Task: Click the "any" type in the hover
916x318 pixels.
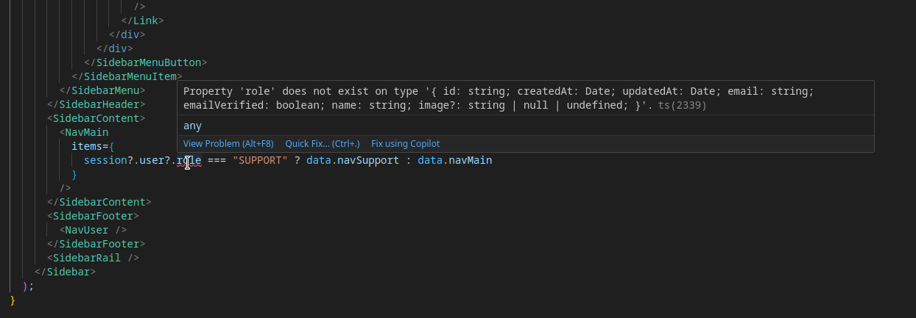Action: [192, 126]
